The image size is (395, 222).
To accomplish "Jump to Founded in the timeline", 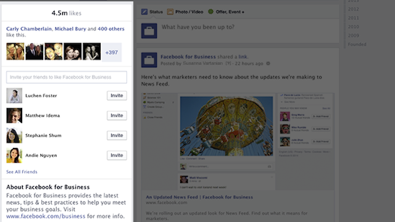I will (x=357, y=44).
